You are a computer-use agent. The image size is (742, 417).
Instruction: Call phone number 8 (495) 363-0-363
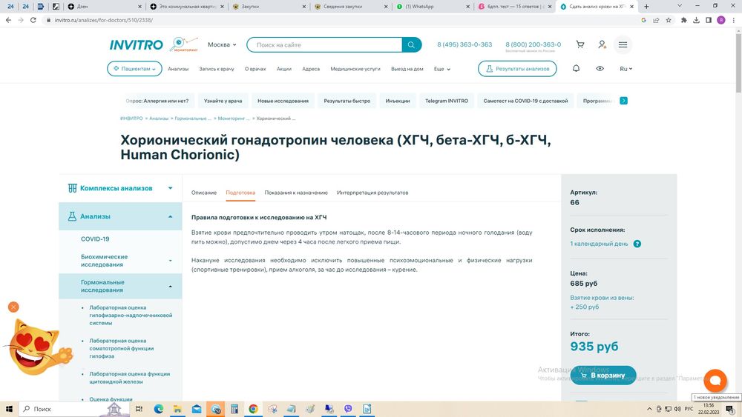(x=464, y=44)
